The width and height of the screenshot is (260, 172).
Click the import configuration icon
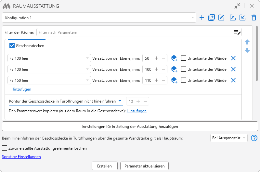click(x=242, y=18)
